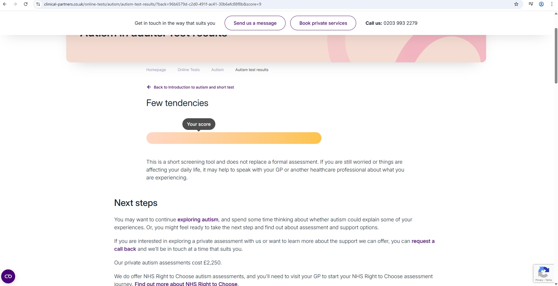This screenshot has height=286, width=558.
Task: Open the exploring autism link
Action: click(198, 220)
